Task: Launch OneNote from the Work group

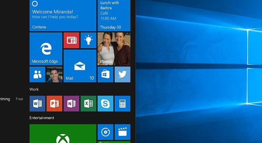Action: [71, 104]
